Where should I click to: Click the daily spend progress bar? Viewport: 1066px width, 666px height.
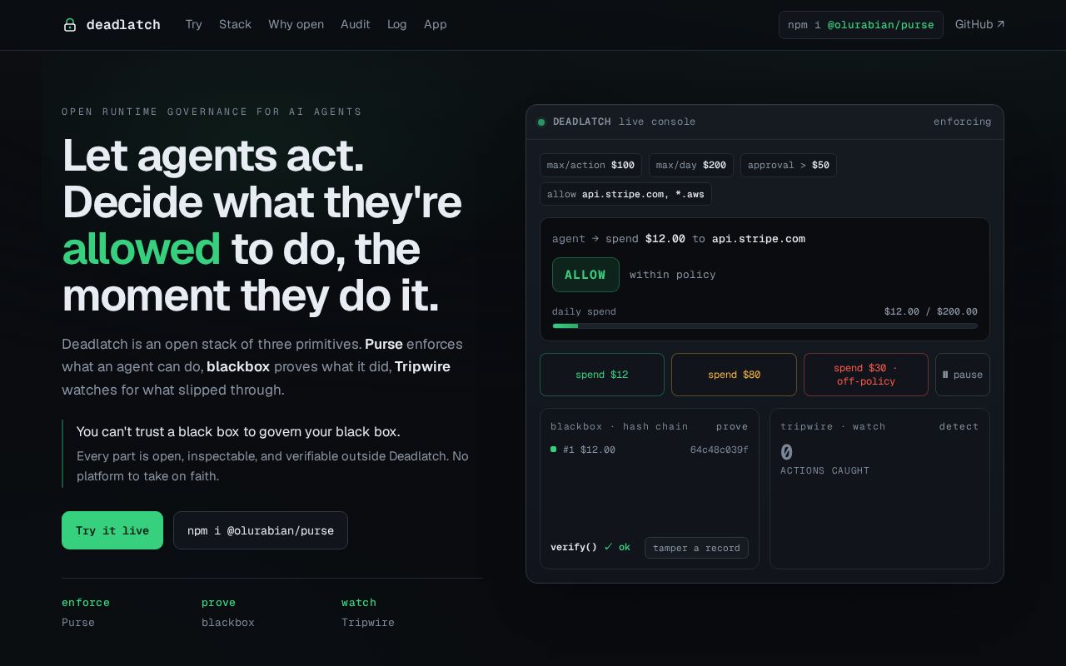[765, 326]
